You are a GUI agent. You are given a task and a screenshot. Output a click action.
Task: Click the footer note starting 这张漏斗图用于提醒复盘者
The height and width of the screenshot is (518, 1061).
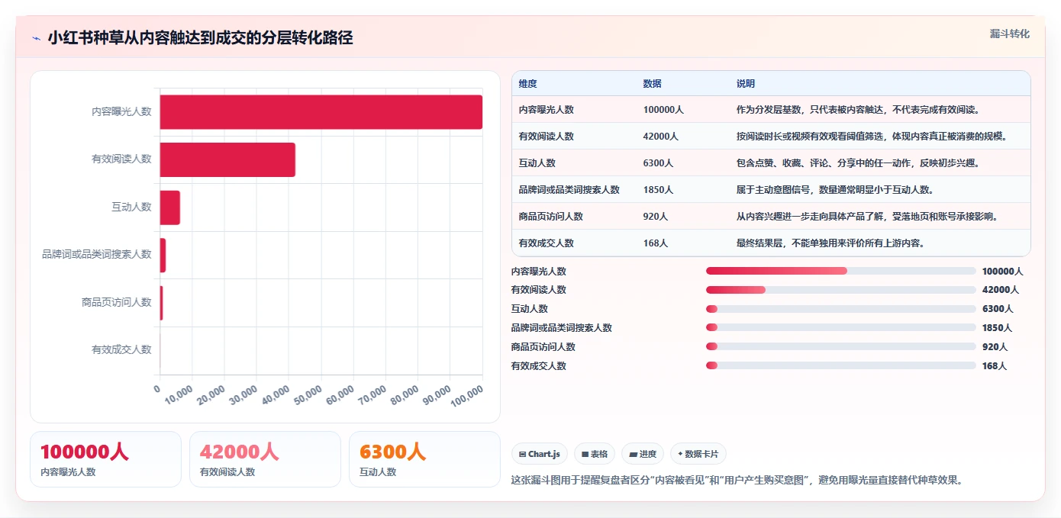[x=737, y=481]
